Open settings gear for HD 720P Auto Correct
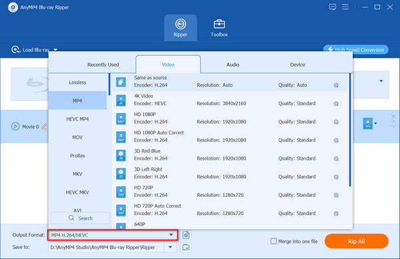 click(x=336, y=214)
